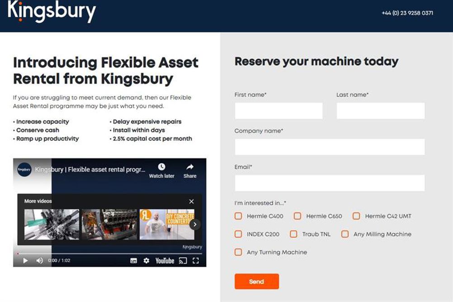This screenshot has height=302, width=453.
Task: Click the '2.5% capital cost per month' bullet
Action: click(152, 139)
